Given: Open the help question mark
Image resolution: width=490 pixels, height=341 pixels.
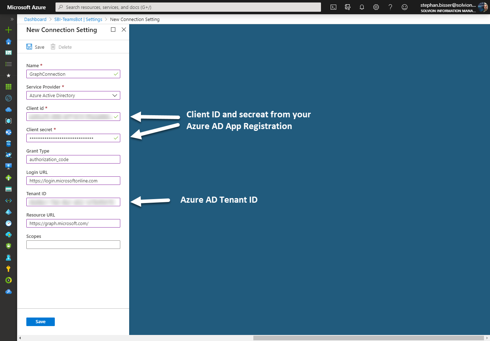Looking at the screenshot, I should point(390,7).
